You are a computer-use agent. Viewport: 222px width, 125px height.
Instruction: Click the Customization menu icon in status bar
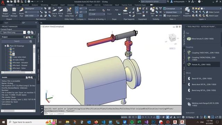[220, 117]
